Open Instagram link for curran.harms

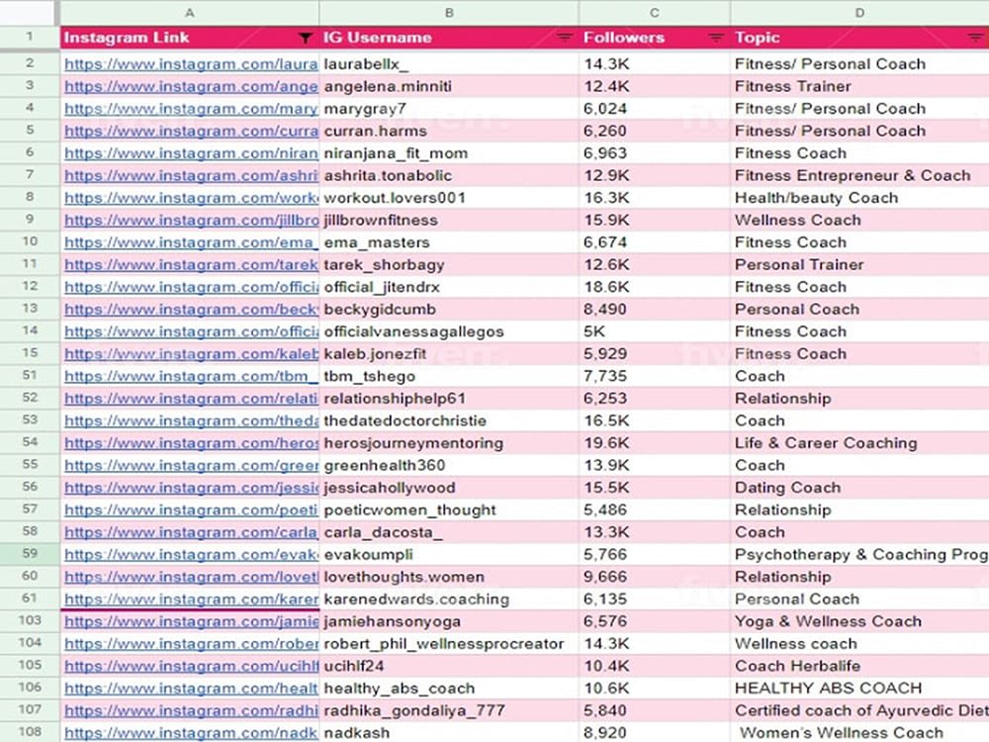point(191,131)
